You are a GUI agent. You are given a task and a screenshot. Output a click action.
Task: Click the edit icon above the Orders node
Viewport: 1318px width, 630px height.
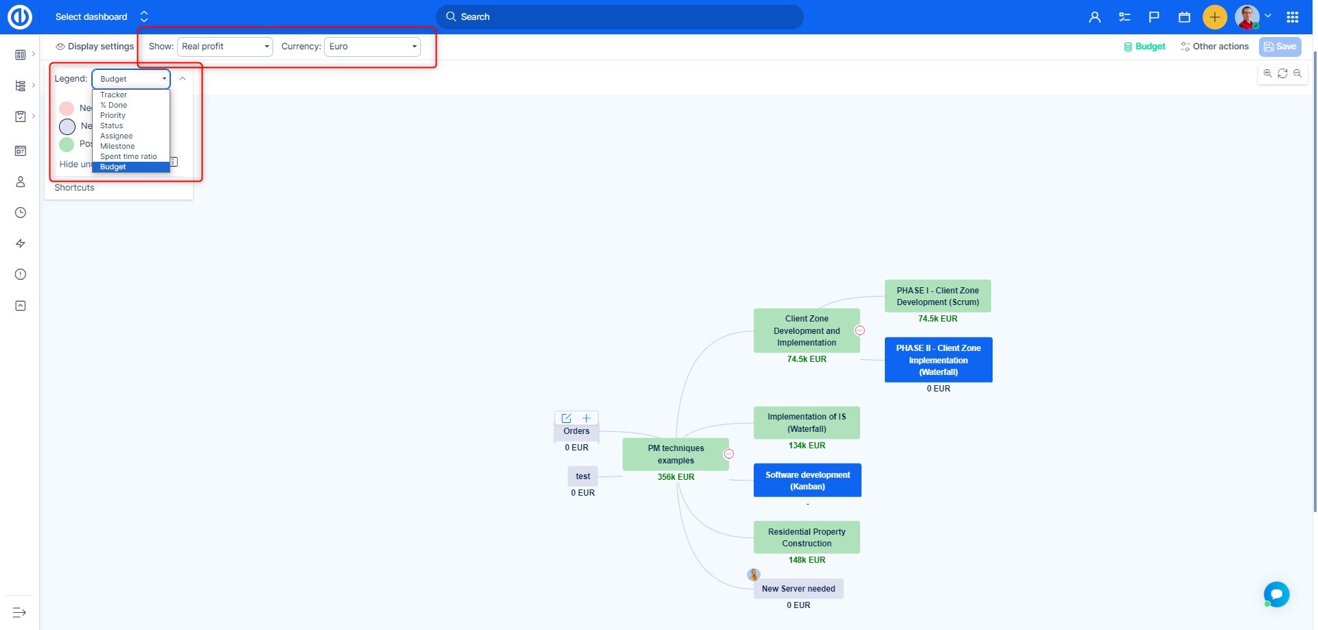(566, 418)
